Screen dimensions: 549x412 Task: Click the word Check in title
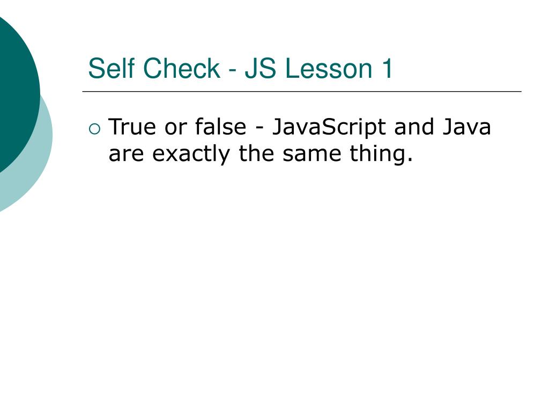[x=181, y=68]
